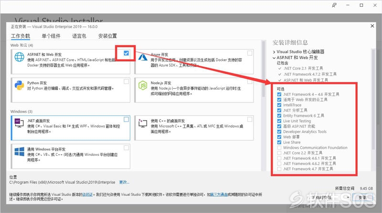
Task: Click the workloads list vertical scrollbar
Action: tap(264, 69)
